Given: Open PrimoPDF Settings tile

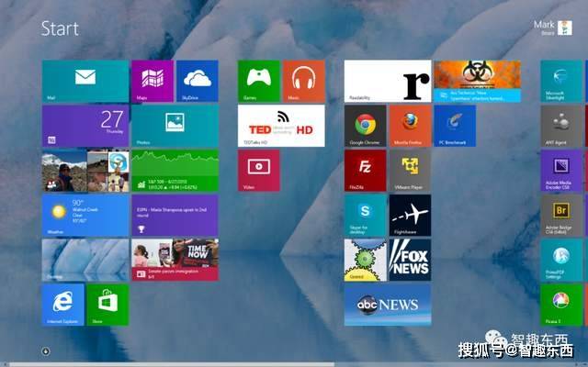Looking at the screenshot, I should click(x=561, y=261).
